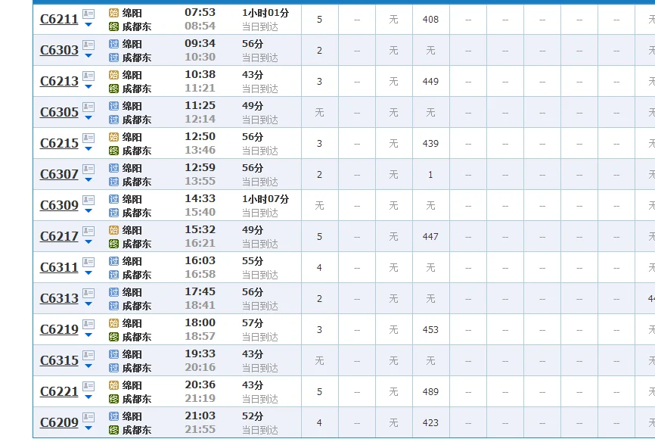655x442 pixels.
Task: Expand the dropdown arrow for train C6307
Action: 88,180
